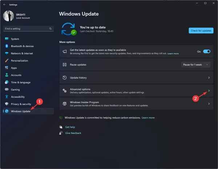Open Windows Insider Program chevron

(209, 103)
